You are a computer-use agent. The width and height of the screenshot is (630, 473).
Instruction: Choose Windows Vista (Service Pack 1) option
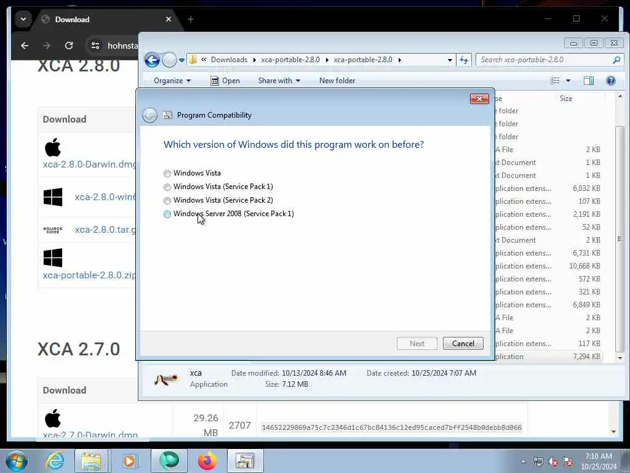[167, 187]
